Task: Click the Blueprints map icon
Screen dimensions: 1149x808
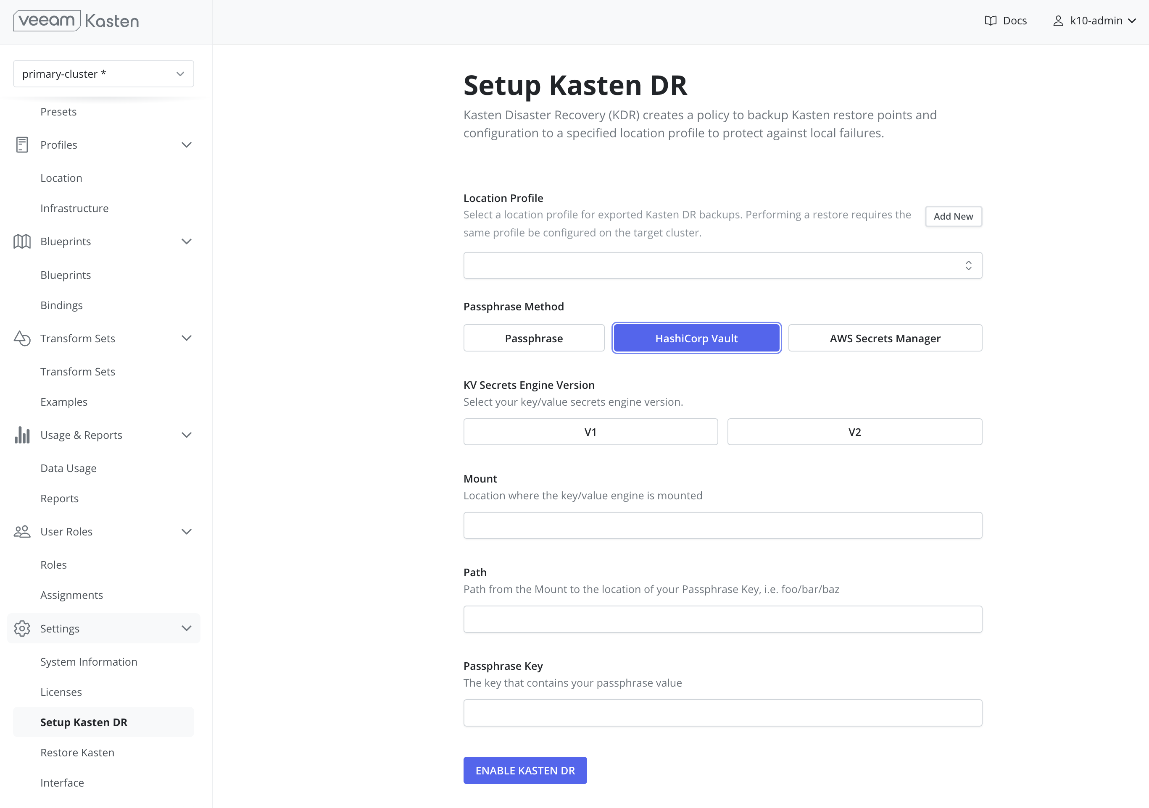Action: 22,241
